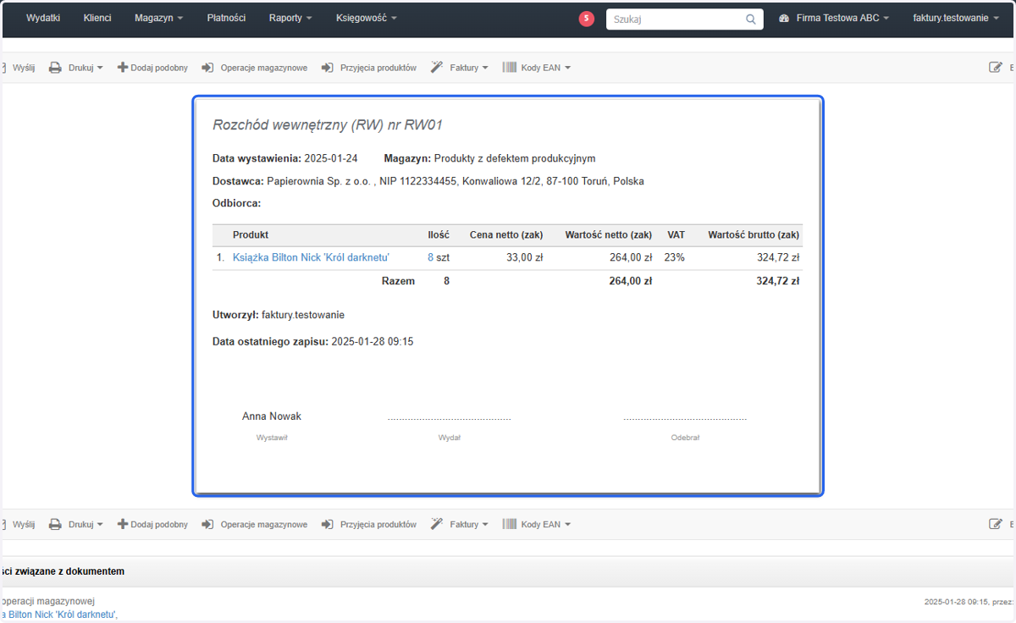Click the Produkt column header
1016x623 pixels.
click(251, 234)
